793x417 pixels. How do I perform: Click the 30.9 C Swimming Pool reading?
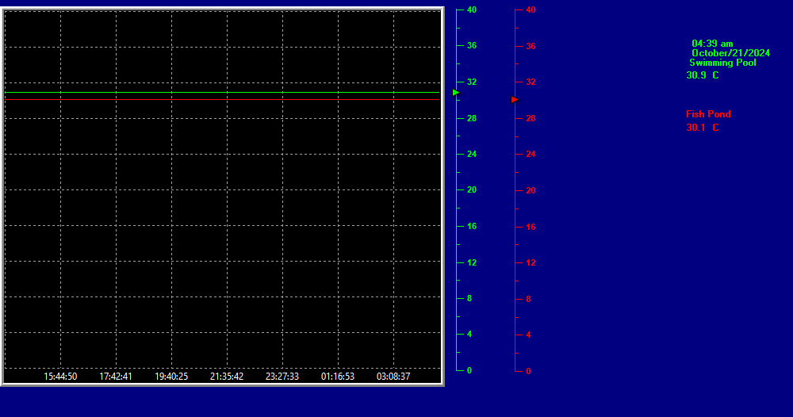pos(703,75)
